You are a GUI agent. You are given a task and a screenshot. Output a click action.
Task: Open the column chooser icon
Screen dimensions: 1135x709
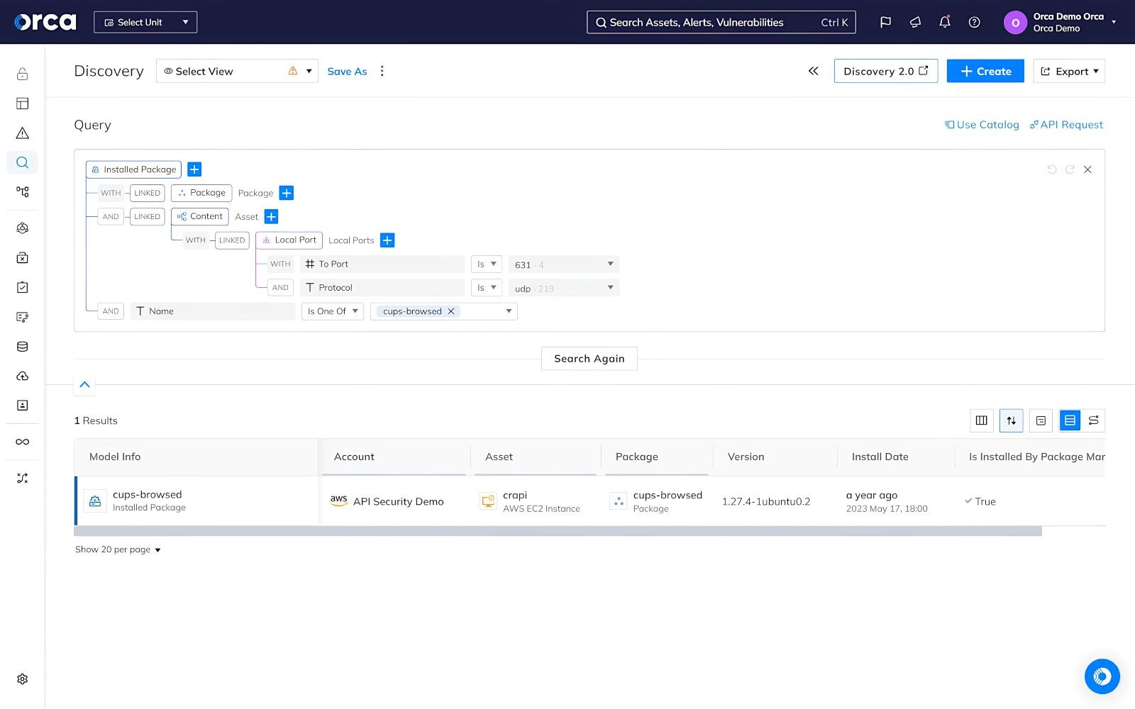(x=982, y=420)
